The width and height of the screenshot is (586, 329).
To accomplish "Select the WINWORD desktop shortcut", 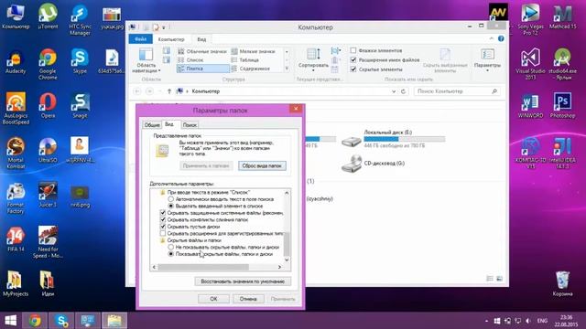I will click(531, 106).
